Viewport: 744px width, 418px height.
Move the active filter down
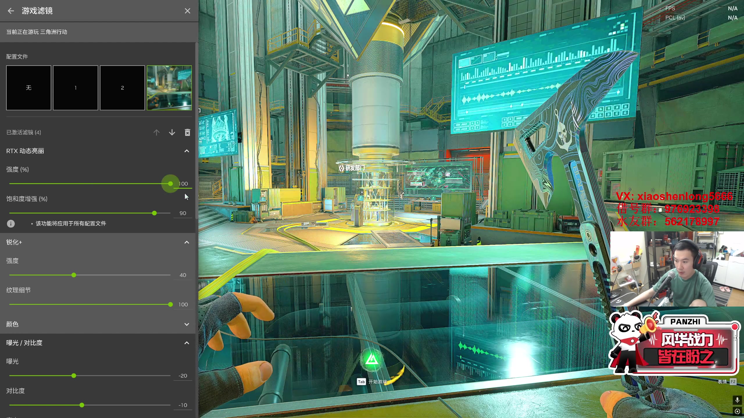[x=172, y=132]
